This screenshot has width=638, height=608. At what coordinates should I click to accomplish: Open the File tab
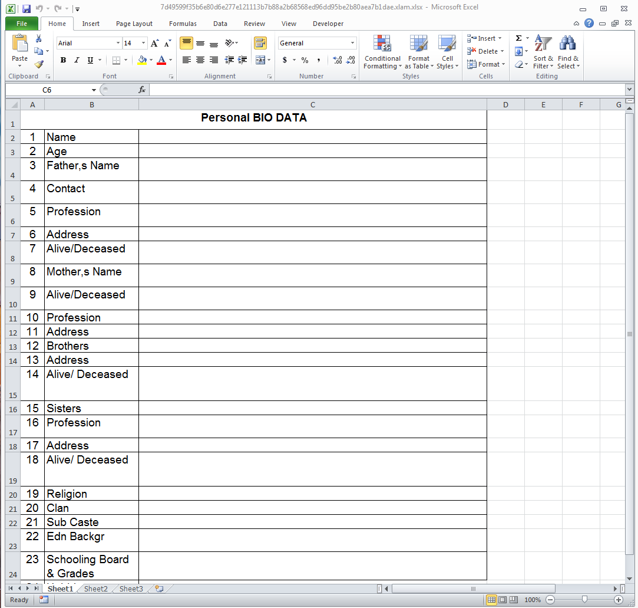point(22,24)
